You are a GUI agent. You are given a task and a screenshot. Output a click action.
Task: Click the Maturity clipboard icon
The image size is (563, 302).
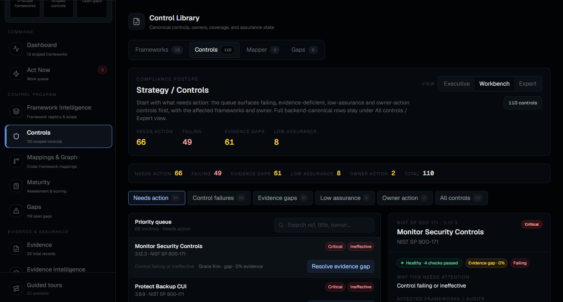coord(16,186)
